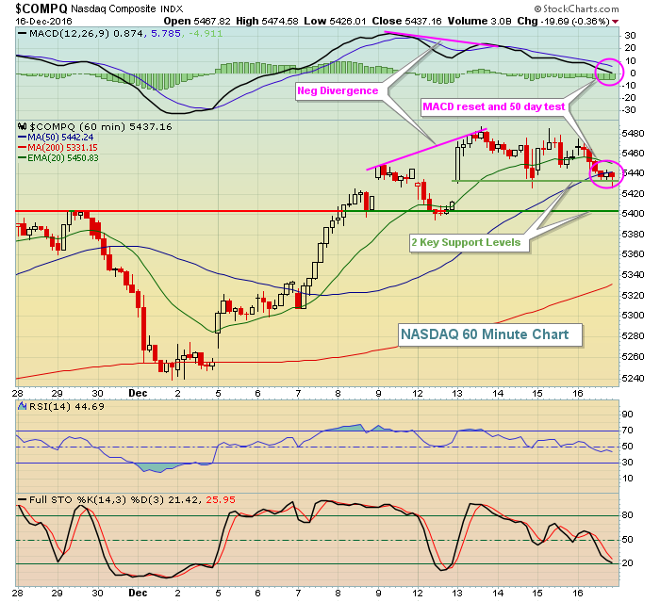Click the Nasdaq Composite INDX subtitle
This screenshot has width=660, height=602.
[x=127, y=8]
